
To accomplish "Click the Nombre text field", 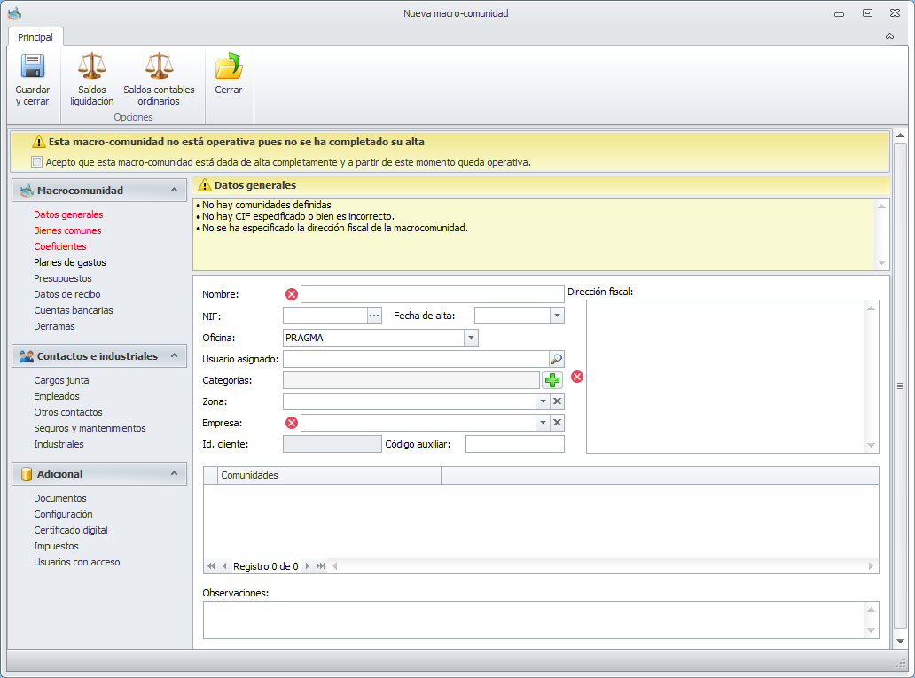I will point(432,294).
